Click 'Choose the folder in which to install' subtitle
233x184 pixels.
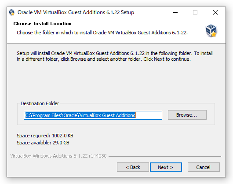pos(102,33)
